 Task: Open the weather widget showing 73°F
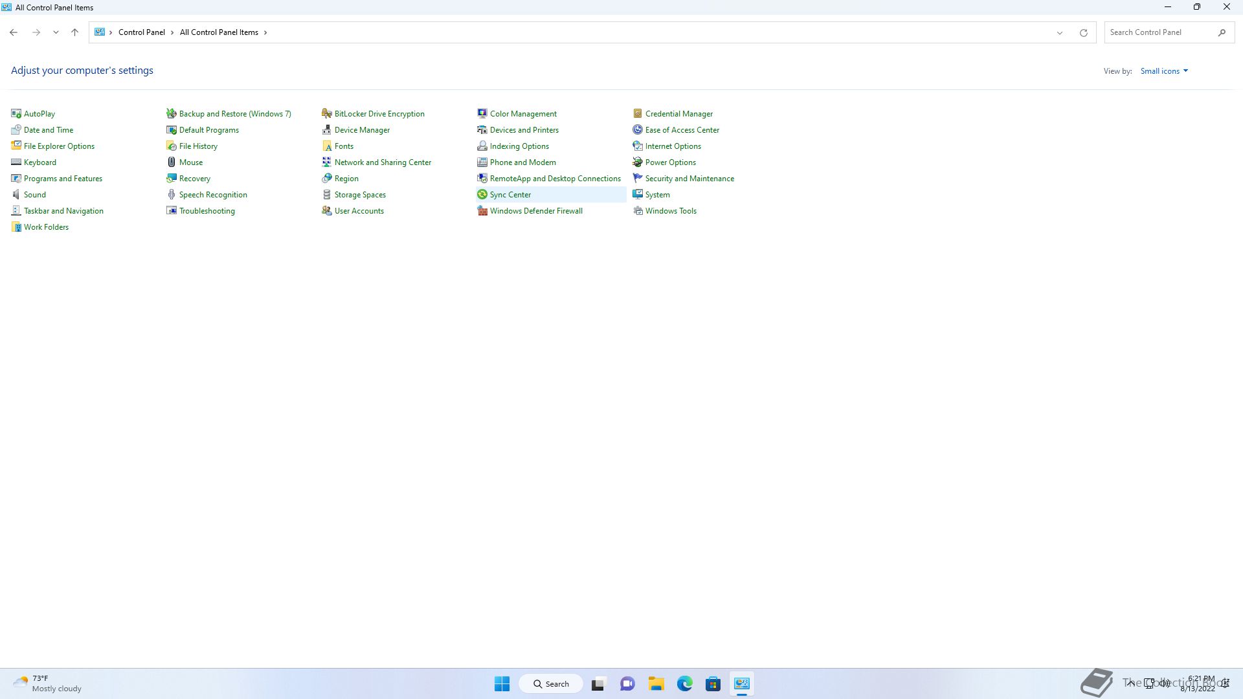47,683
